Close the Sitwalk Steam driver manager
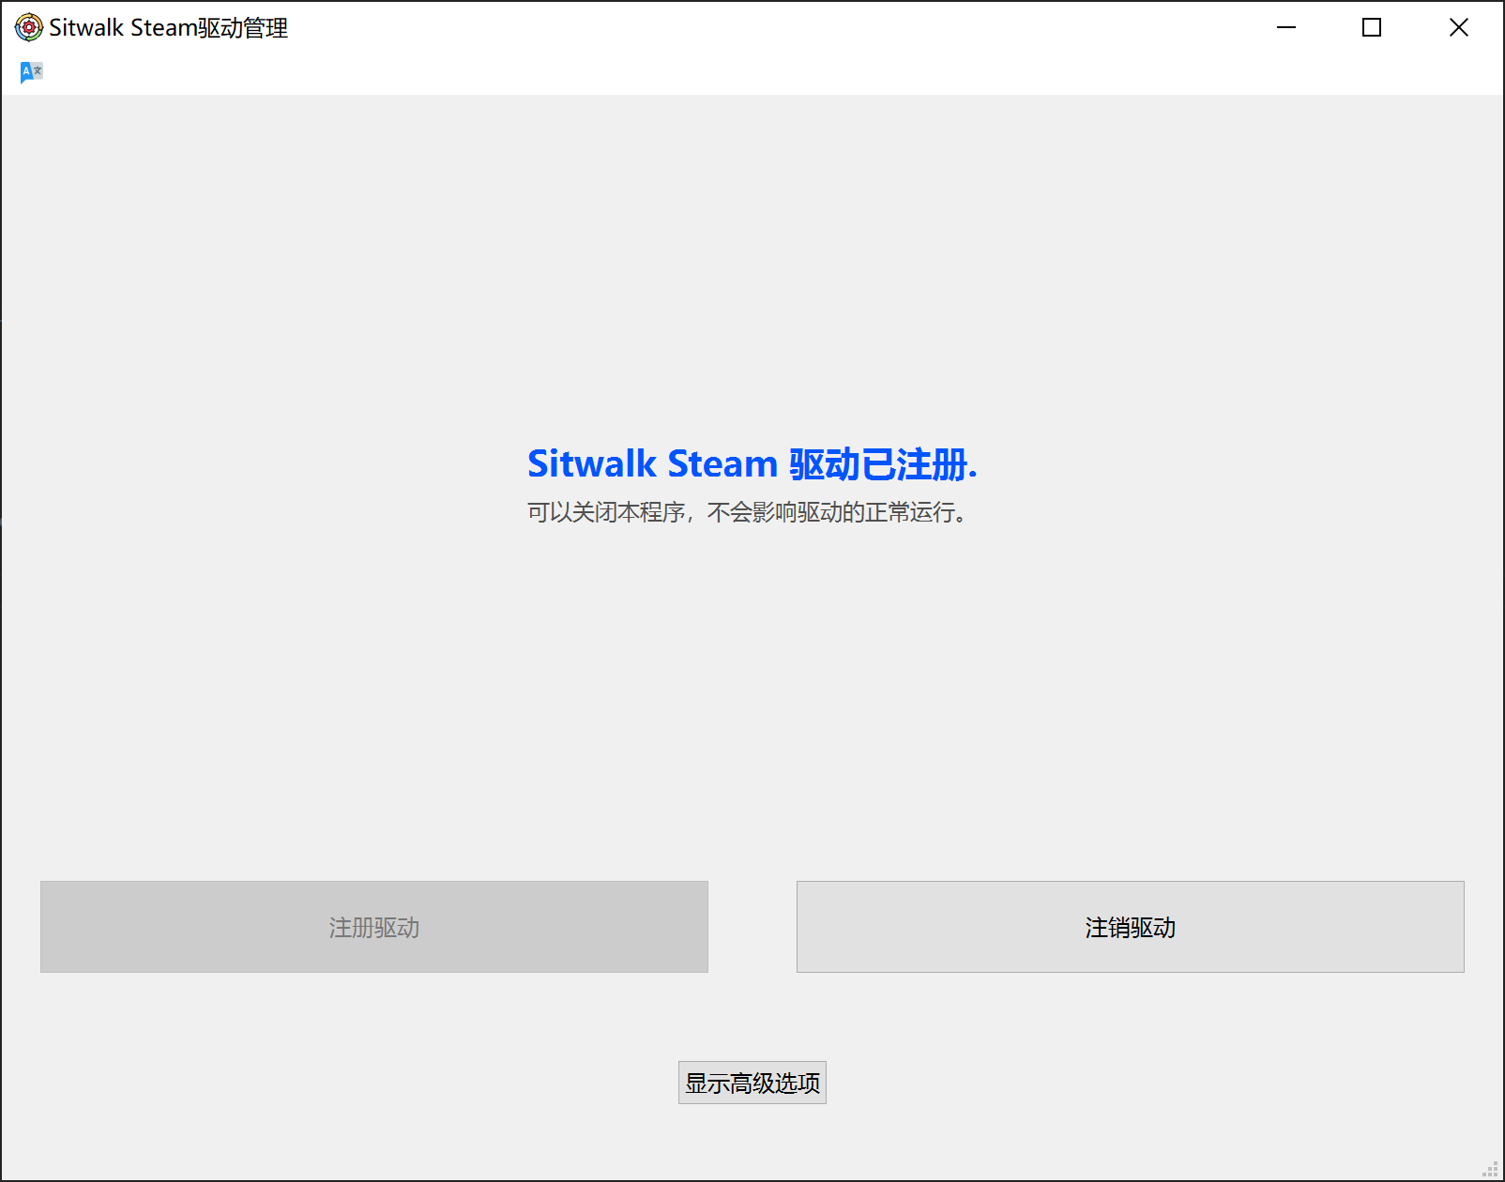This screenshot has width=1505, height=1182. pyautogui.click(x=1458, y=28)
